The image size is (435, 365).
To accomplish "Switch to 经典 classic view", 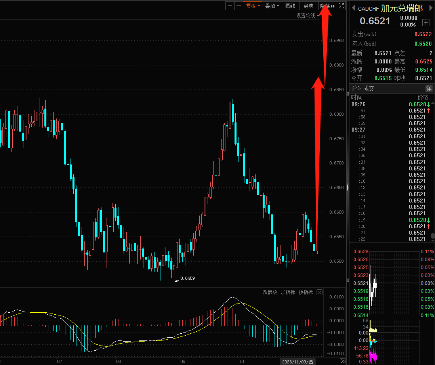I will (309, 6).
